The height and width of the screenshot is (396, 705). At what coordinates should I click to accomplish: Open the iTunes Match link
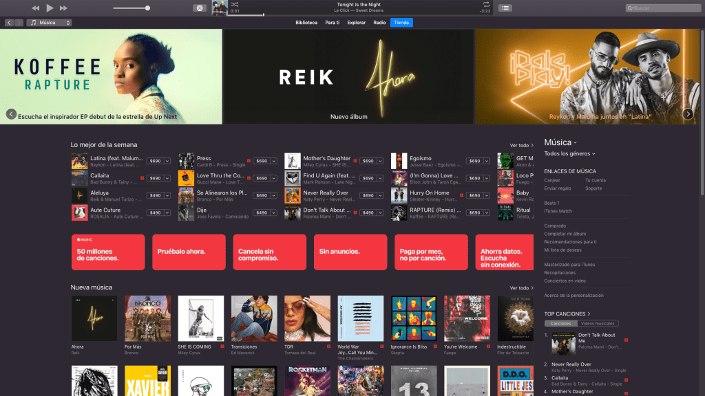coord(558,211)
